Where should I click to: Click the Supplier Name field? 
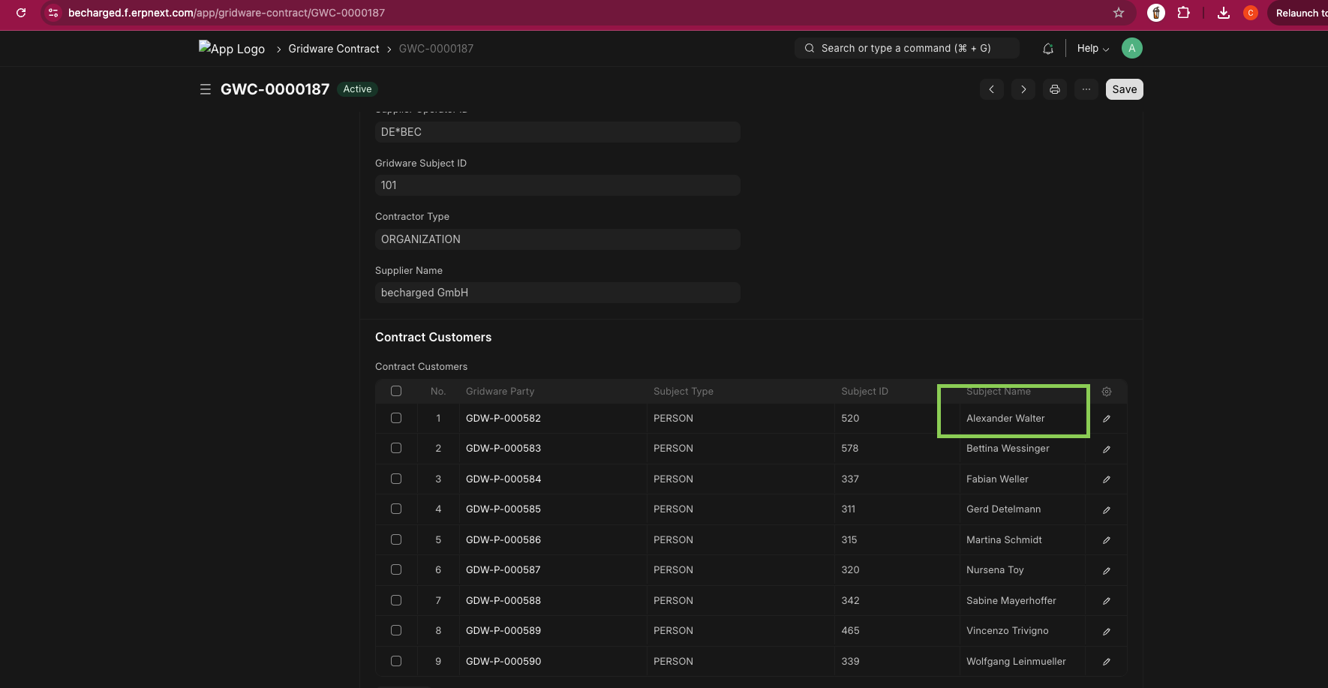pos(557,293)
